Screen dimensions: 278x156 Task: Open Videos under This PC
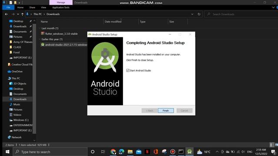point(17,115)
